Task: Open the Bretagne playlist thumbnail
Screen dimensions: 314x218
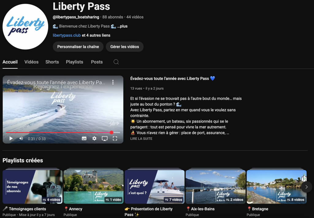Action: point(277,187)
